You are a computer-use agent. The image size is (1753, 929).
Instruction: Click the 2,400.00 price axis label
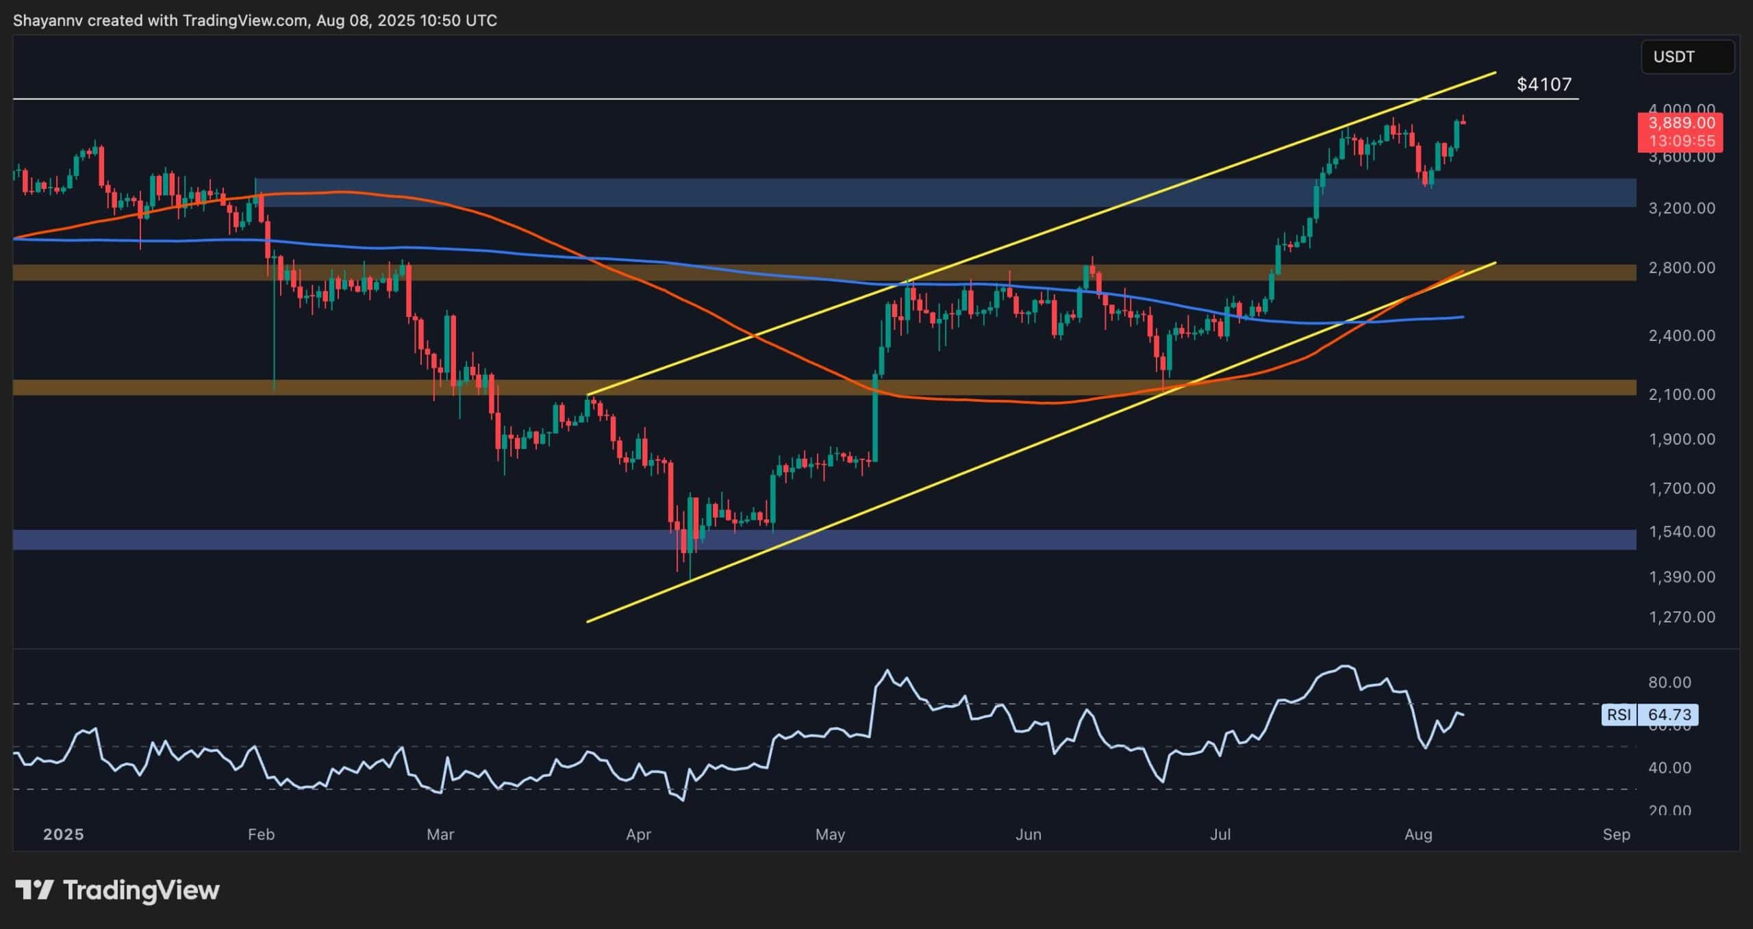(x=1681, y=335)
